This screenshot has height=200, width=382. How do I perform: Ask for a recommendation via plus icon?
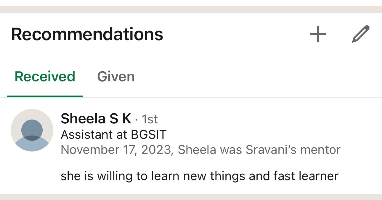click(x=318, y=34)
